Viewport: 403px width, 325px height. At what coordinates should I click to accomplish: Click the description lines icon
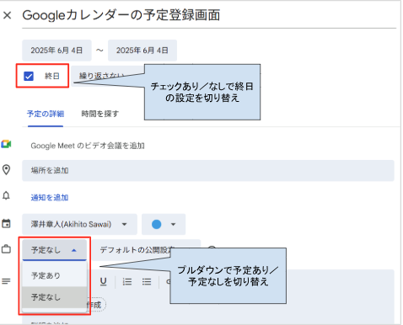(x=6, y=281)
